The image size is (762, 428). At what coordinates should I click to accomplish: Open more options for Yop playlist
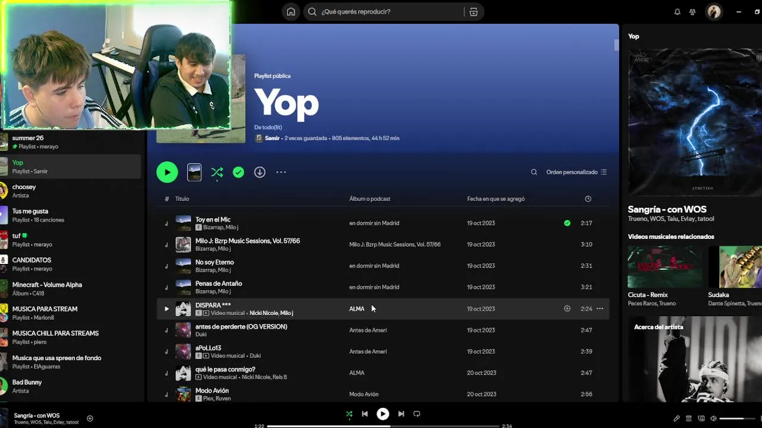[x=281, y=172]
